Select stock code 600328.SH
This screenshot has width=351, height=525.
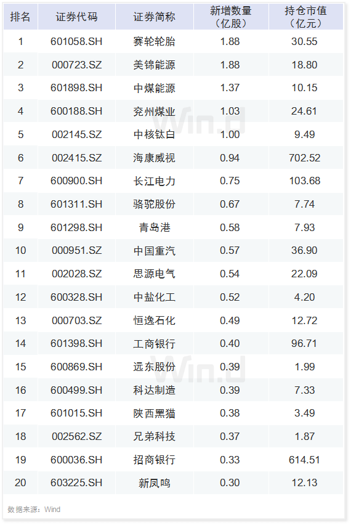[76, 298]
